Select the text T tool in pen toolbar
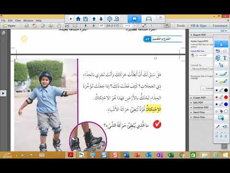This screenshot has height=173, width=230. click(x=225, y=58)
